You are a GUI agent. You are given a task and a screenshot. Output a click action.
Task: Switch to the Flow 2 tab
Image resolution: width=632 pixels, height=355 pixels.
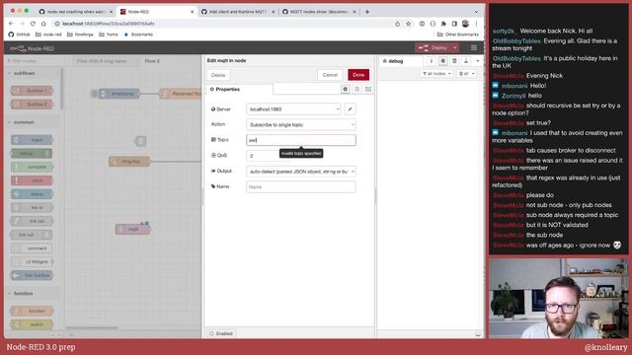[152, 61]
